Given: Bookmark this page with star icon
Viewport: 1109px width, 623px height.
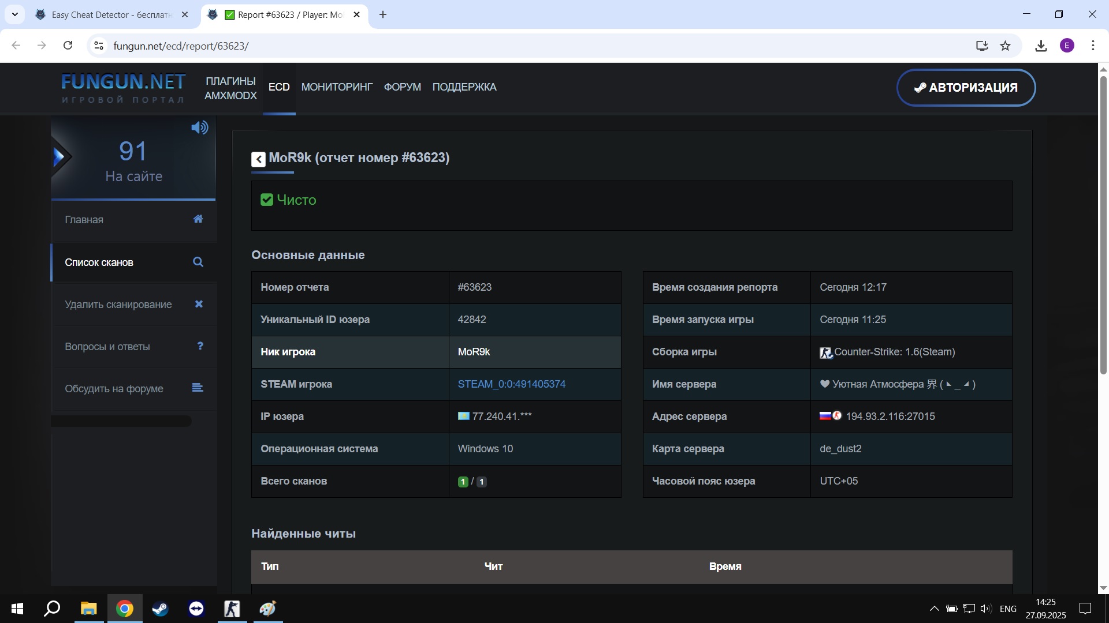Looking at the screenshot, I should pyautogui.click(x=1005, y=46).
